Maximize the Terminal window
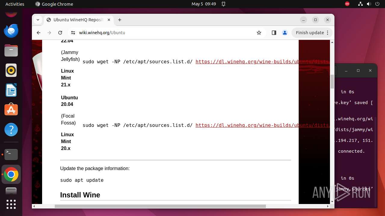Viewport: 385px width, 216px height. (358, 70)
